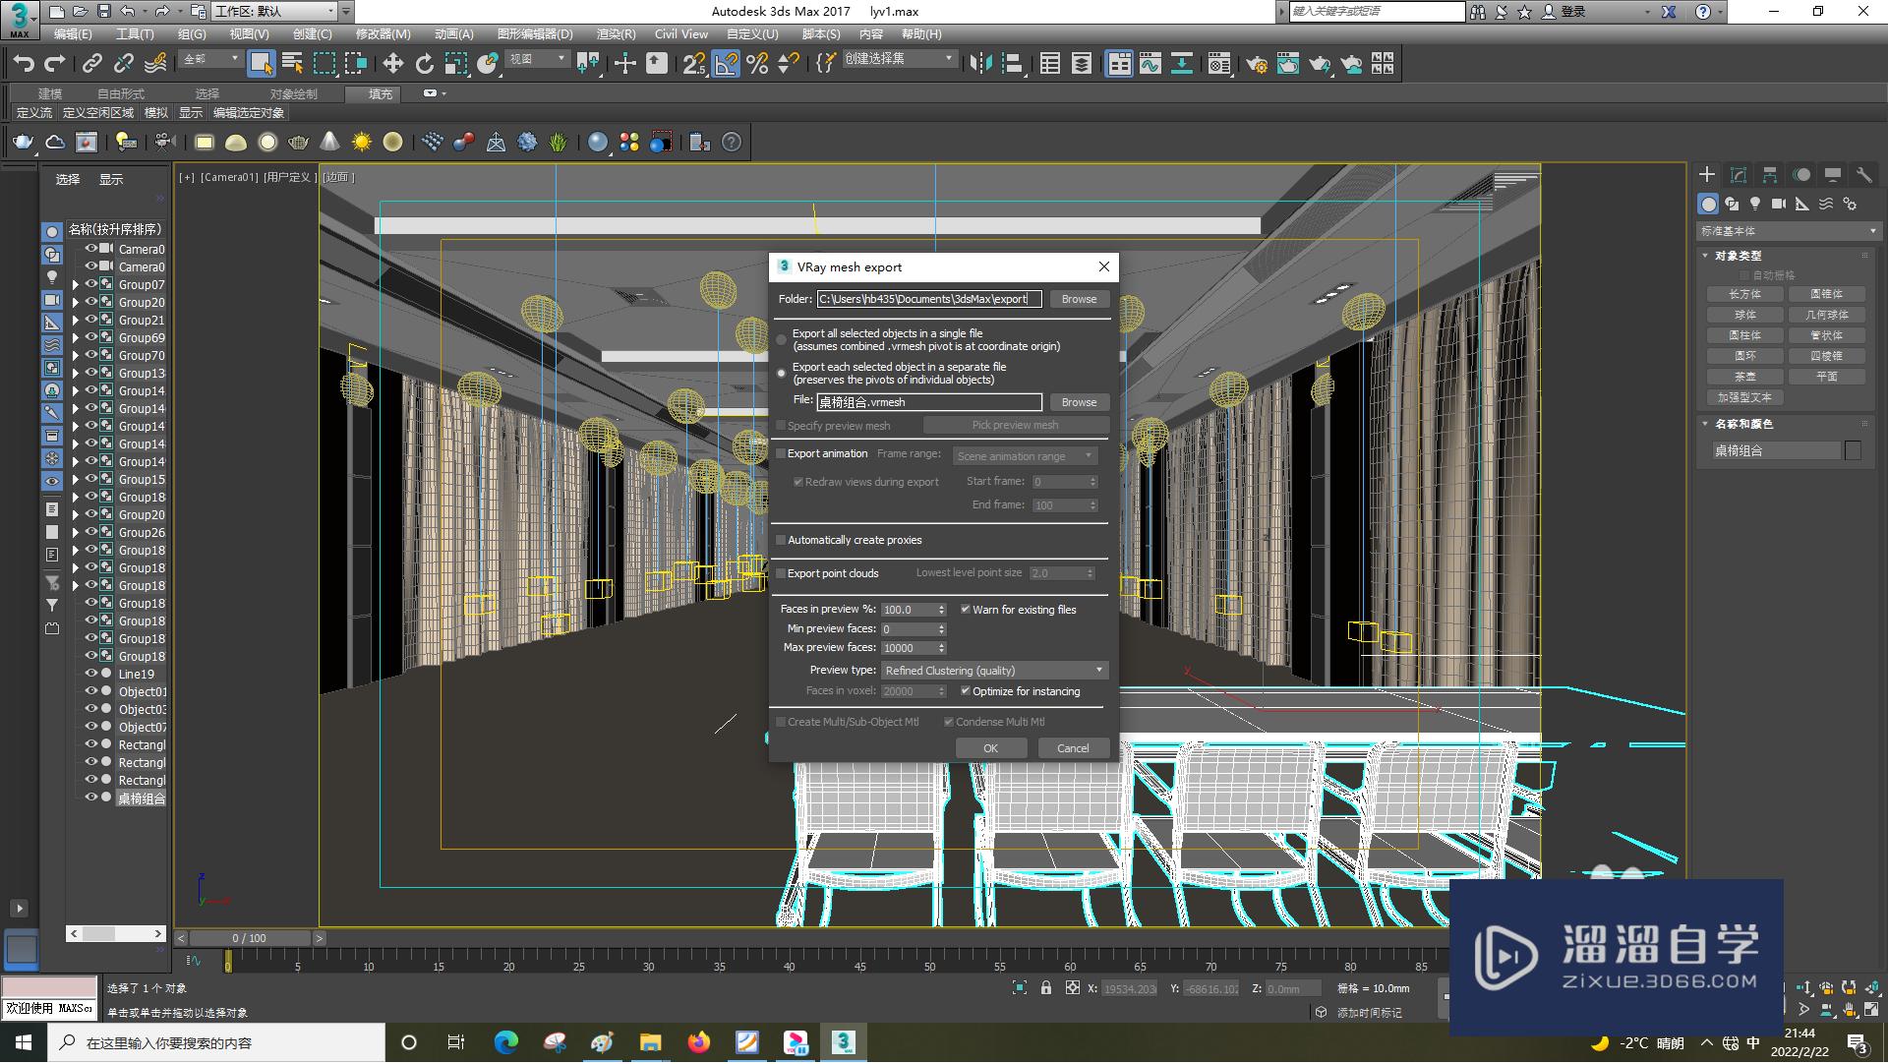Screen dimensions: 1888x1064
Task: Click the Select and Link chain icon
Action: click(91, 64)
